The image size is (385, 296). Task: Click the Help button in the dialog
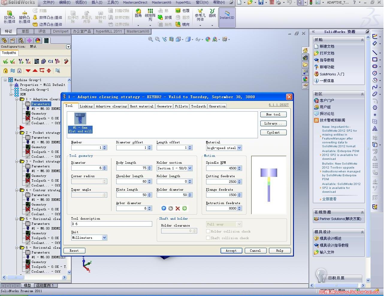[280, 251]
